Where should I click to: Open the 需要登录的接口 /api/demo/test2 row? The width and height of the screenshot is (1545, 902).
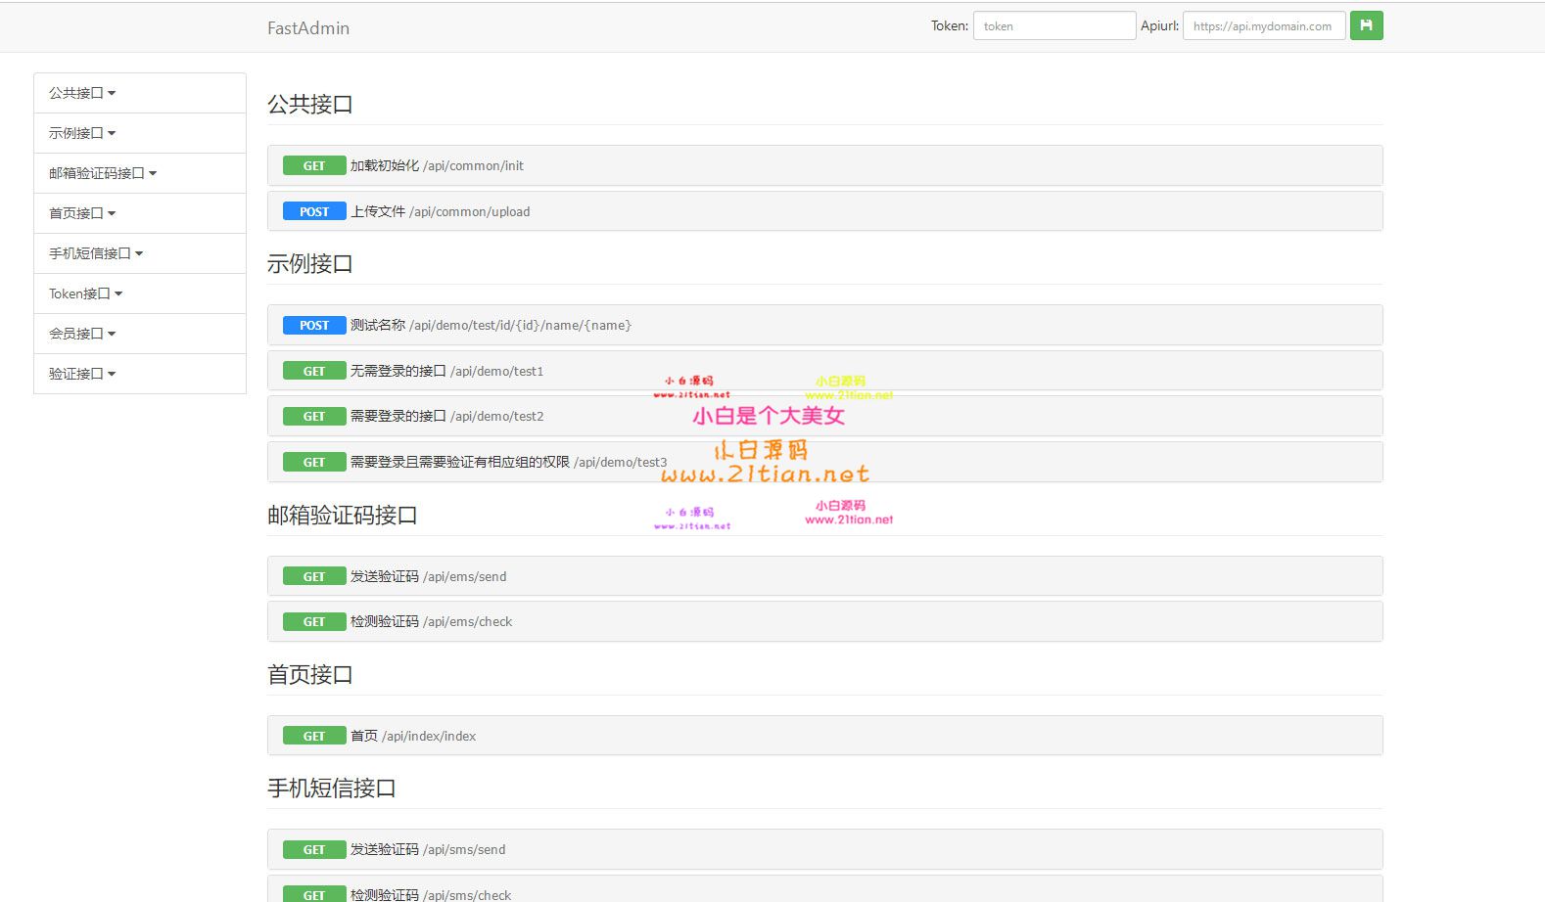click(824, 416)
